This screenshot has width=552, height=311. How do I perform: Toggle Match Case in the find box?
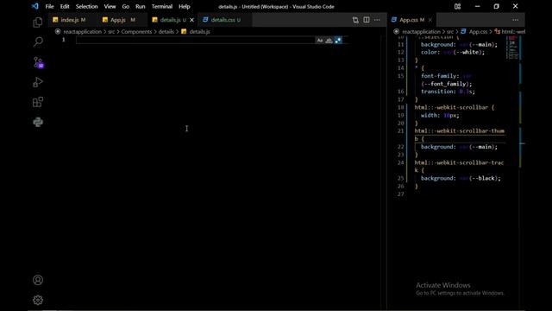click(x=320, y=41)
